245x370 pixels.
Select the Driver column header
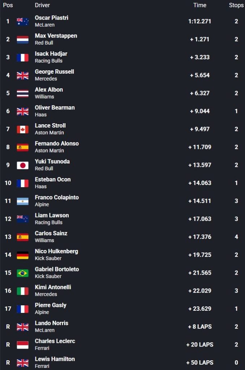point(42,5)
